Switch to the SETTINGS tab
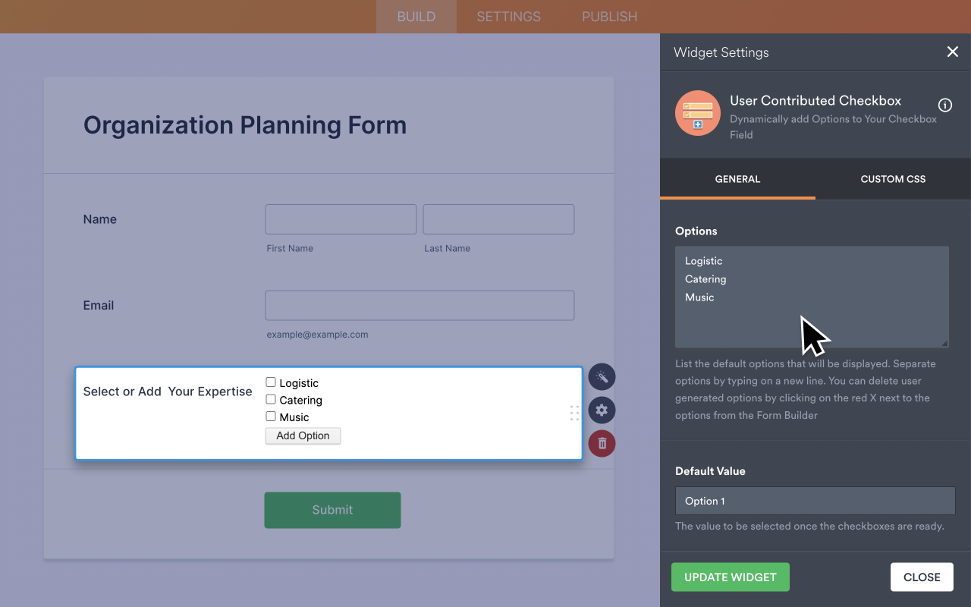971x607 pixels. 507,16
